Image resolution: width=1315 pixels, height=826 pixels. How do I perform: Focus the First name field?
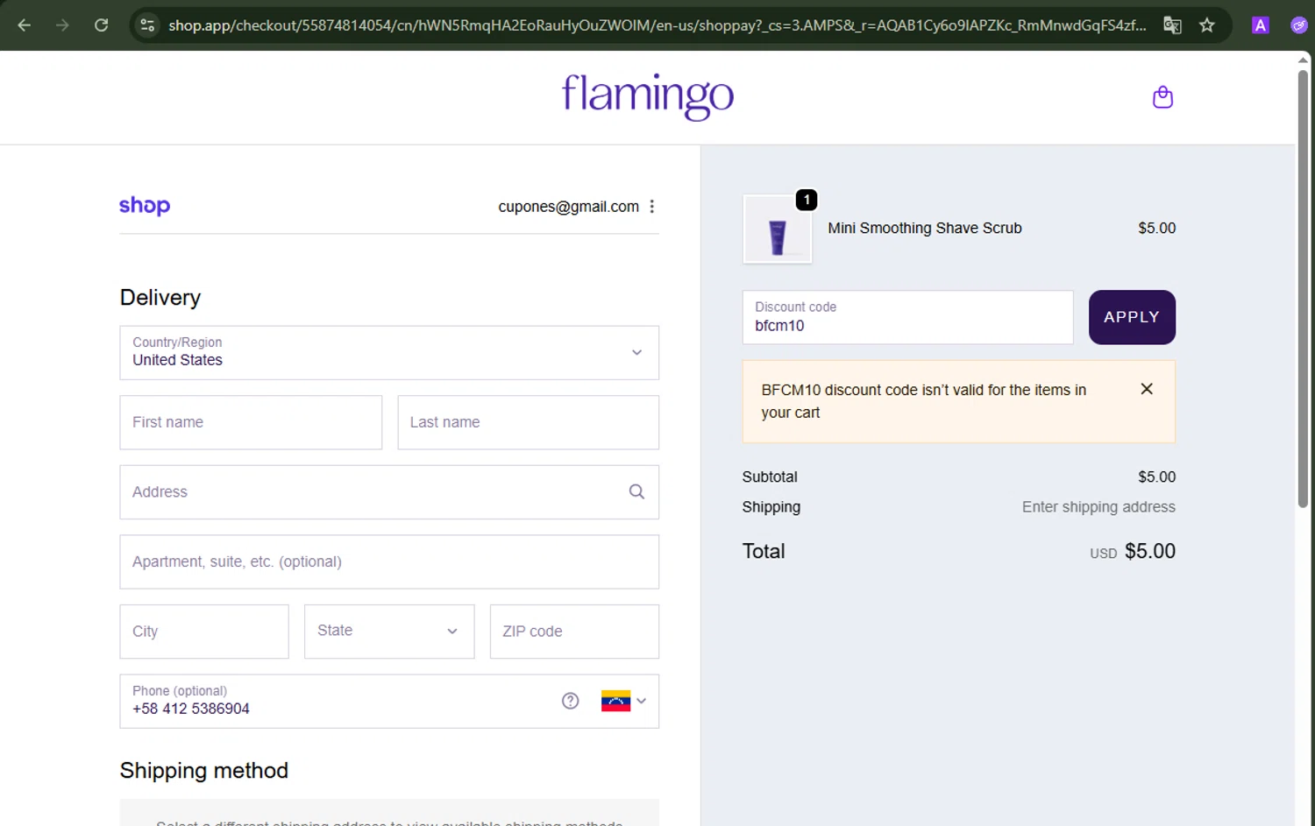point(251,422)
